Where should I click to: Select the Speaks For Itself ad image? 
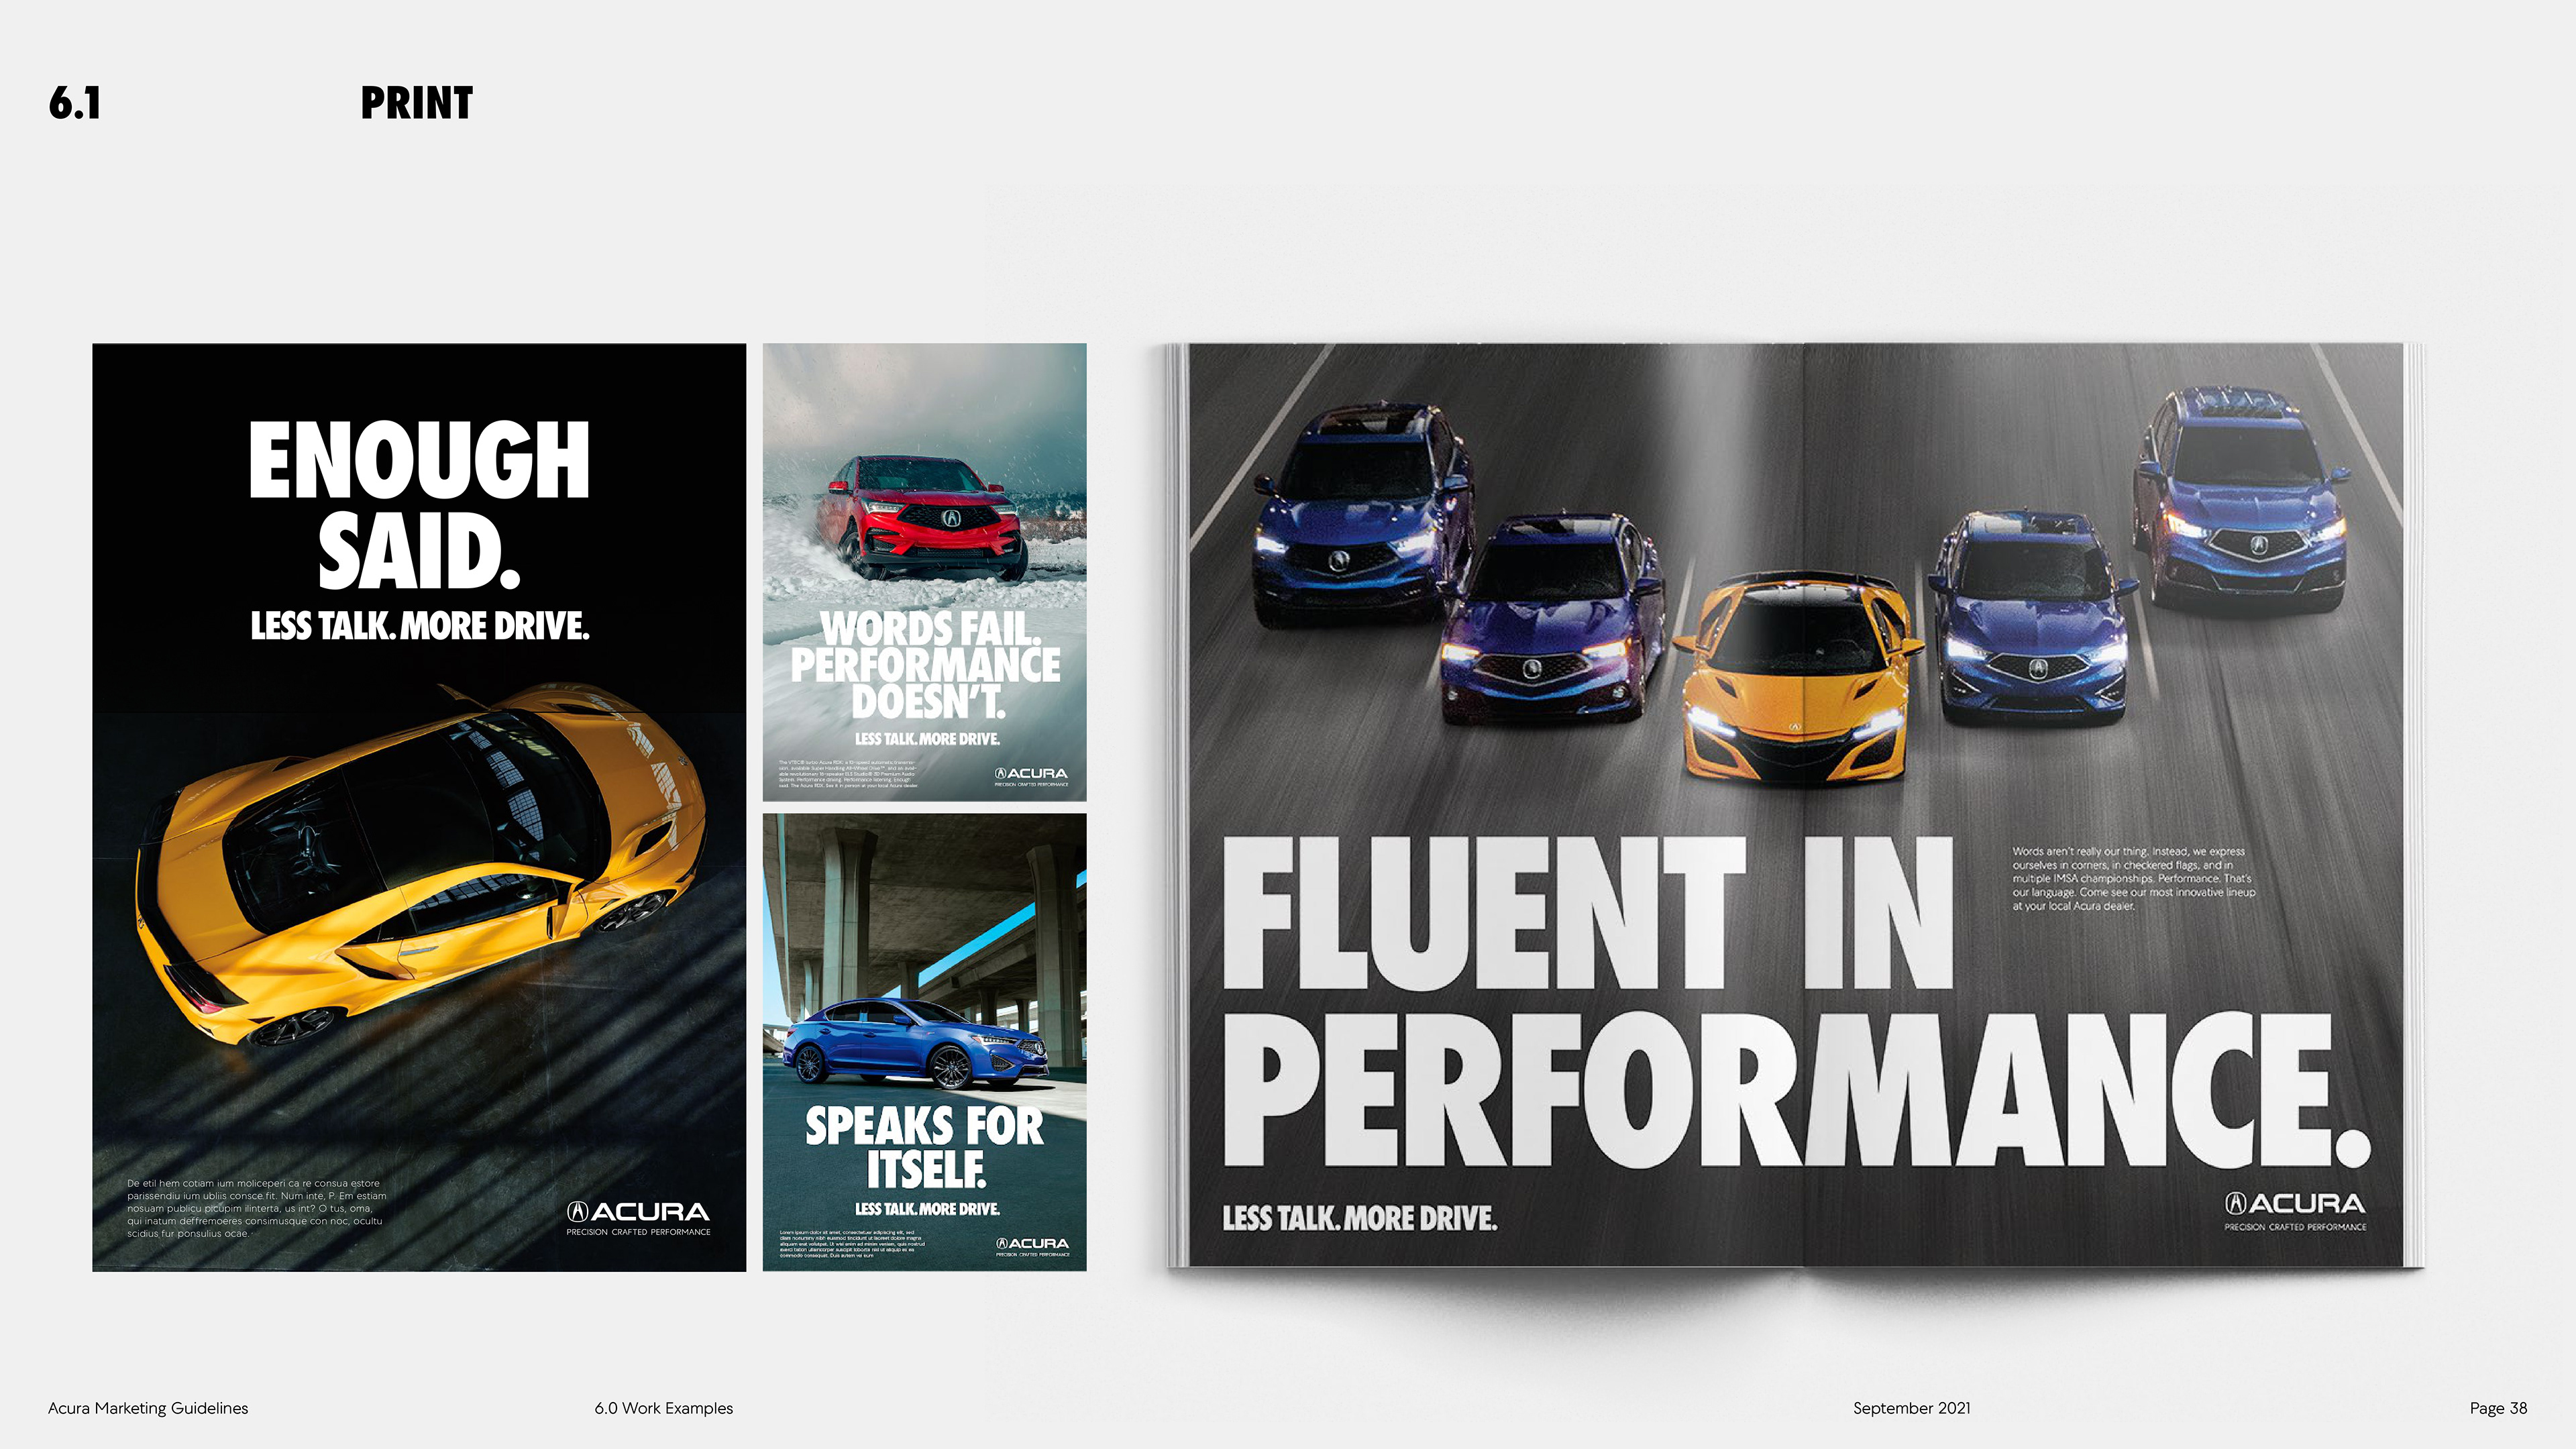point(924,1146)
